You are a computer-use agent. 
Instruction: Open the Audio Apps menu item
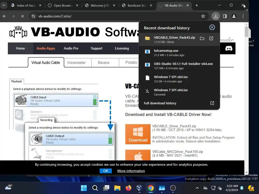46,48
